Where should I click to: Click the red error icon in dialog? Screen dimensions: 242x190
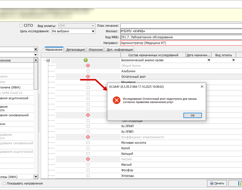click(x=116, y=100)
